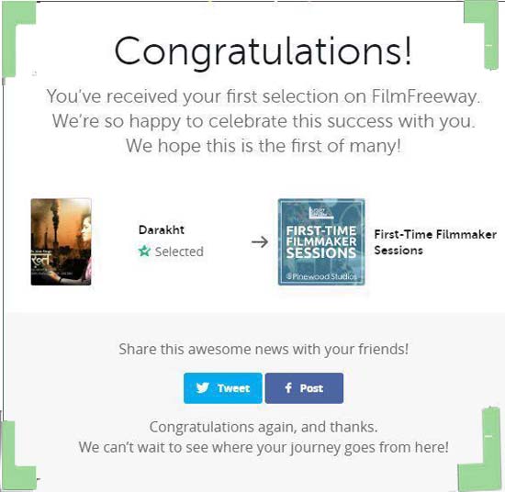Click the Share this awesome news text
505x492 pixels.
click(x=264, y=349)
